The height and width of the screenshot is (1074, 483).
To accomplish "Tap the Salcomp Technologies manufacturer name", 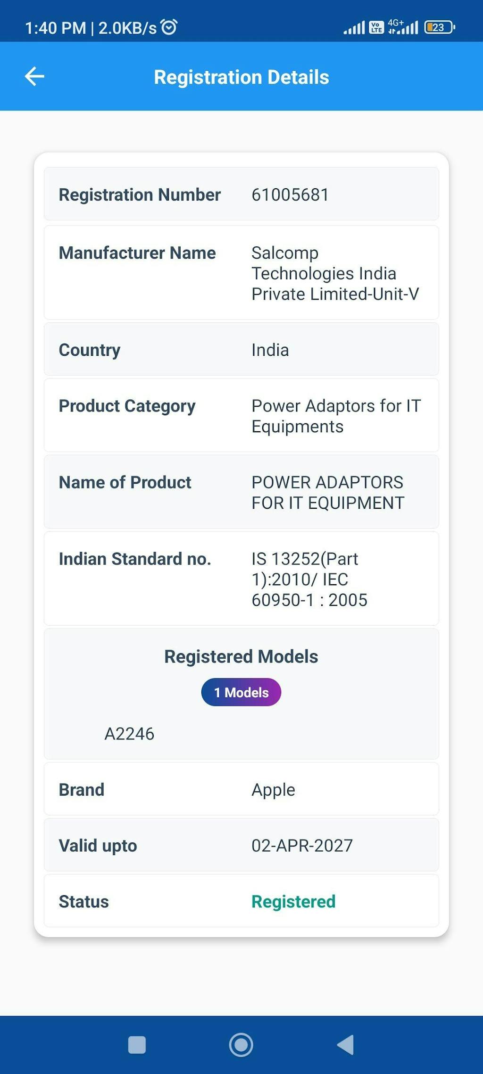I will 335,273.
